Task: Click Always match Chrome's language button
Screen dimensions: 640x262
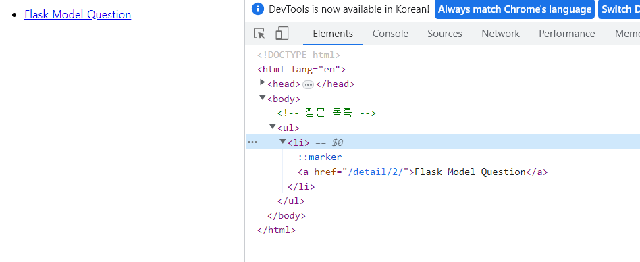Action: 514,9
